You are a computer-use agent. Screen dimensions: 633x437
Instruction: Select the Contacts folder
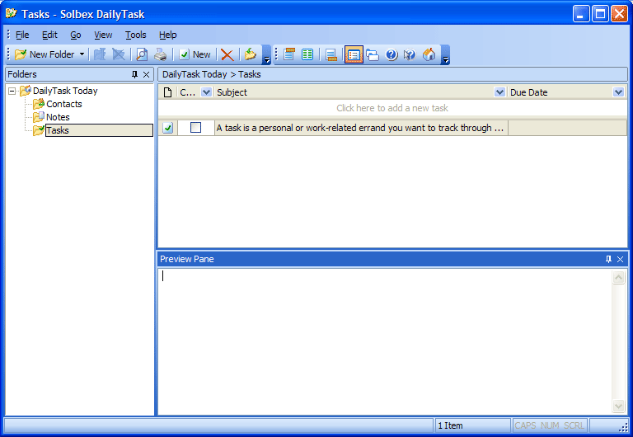click(63, 104)
